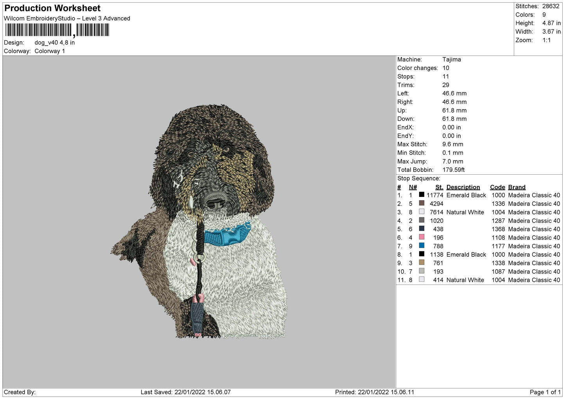Click the dog embroidery preview image
This screenshot has height=399, width=565.
199,221
